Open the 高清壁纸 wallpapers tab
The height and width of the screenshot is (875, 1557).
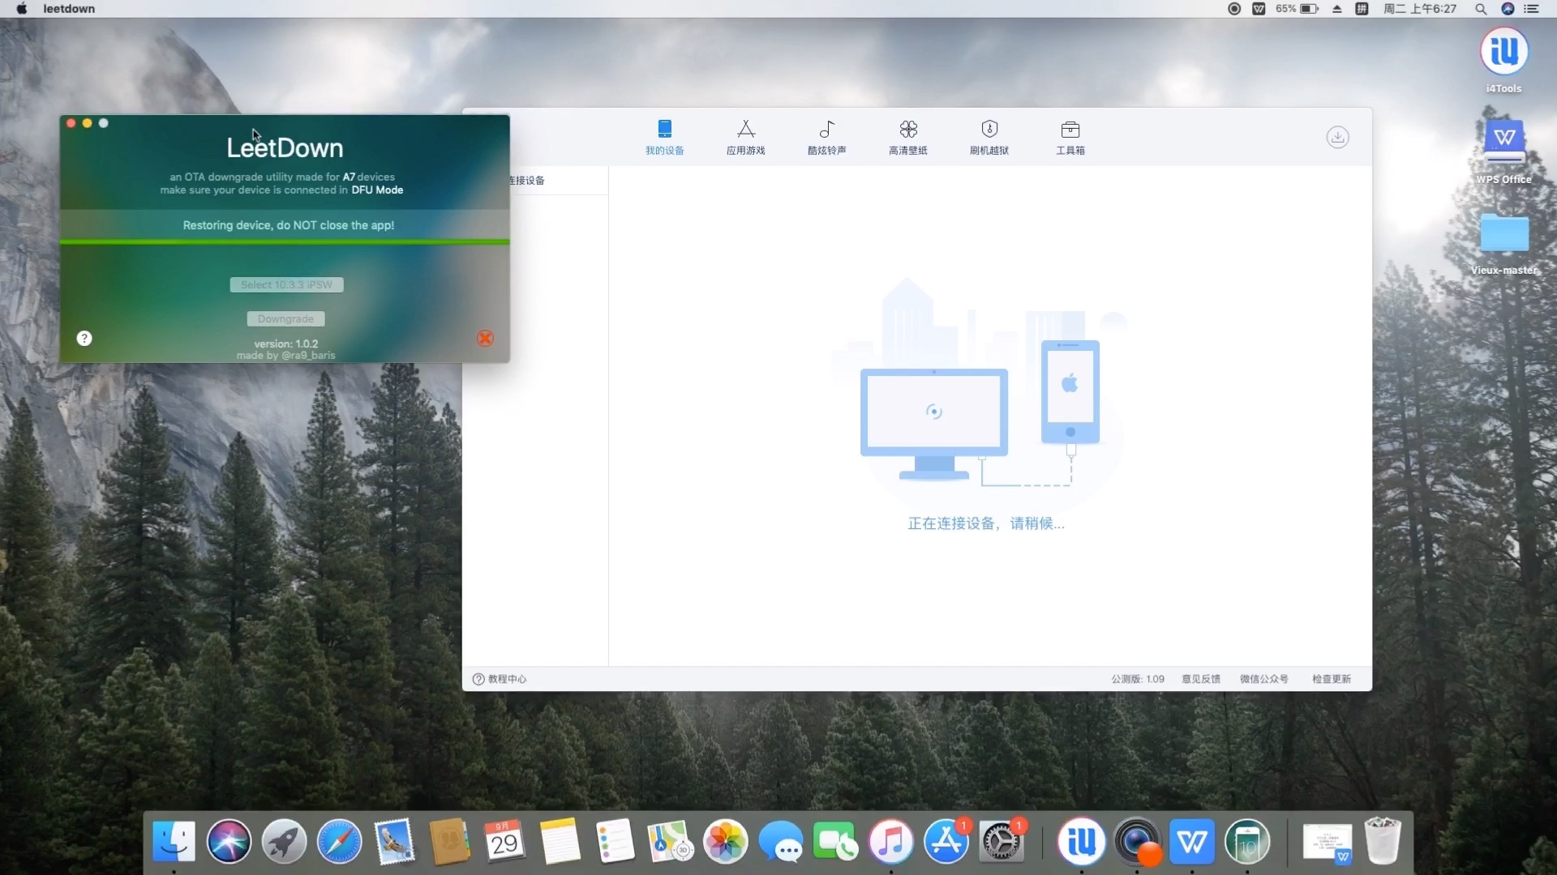[x=907, y=137]
